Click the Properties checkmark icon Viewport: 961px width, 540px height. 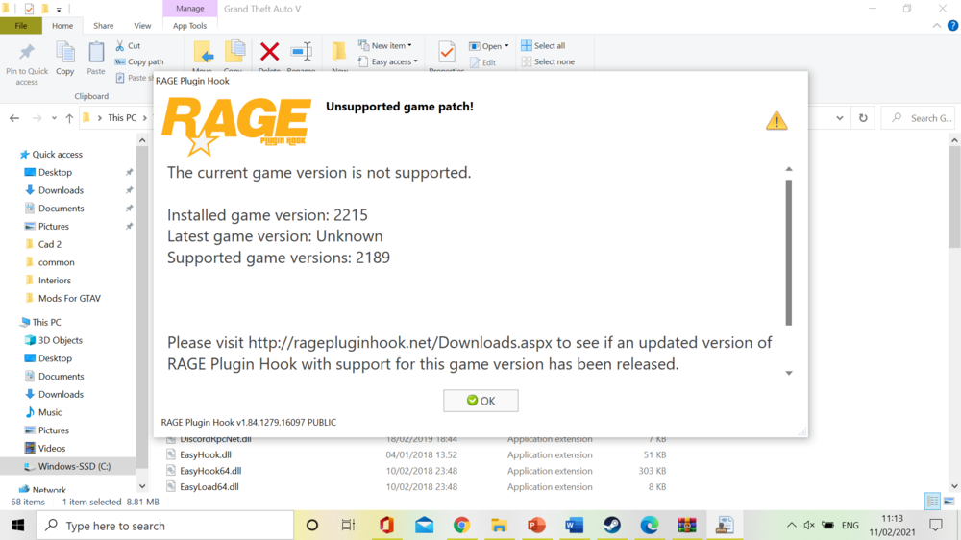click(x=447, y=53)
